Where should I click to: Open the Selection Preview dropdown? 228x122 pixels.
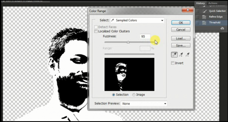pos(144,104)
